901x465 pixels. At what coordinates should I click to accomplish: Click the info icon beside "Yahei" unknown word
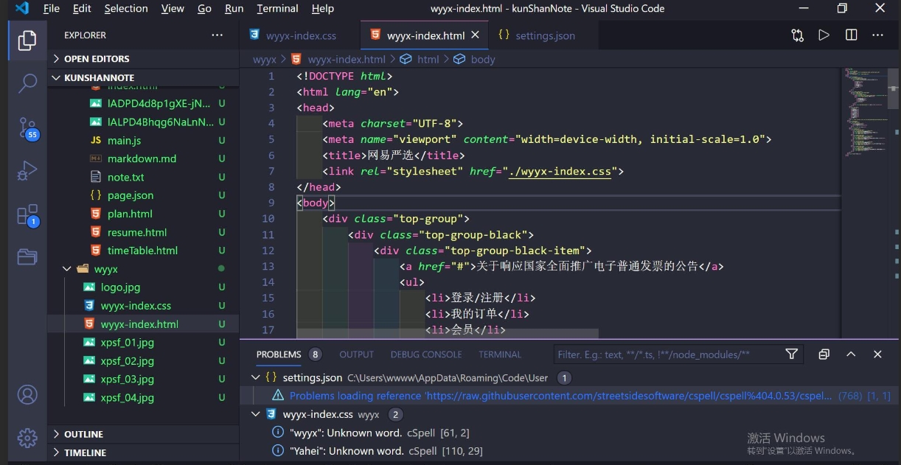[278, 451]
